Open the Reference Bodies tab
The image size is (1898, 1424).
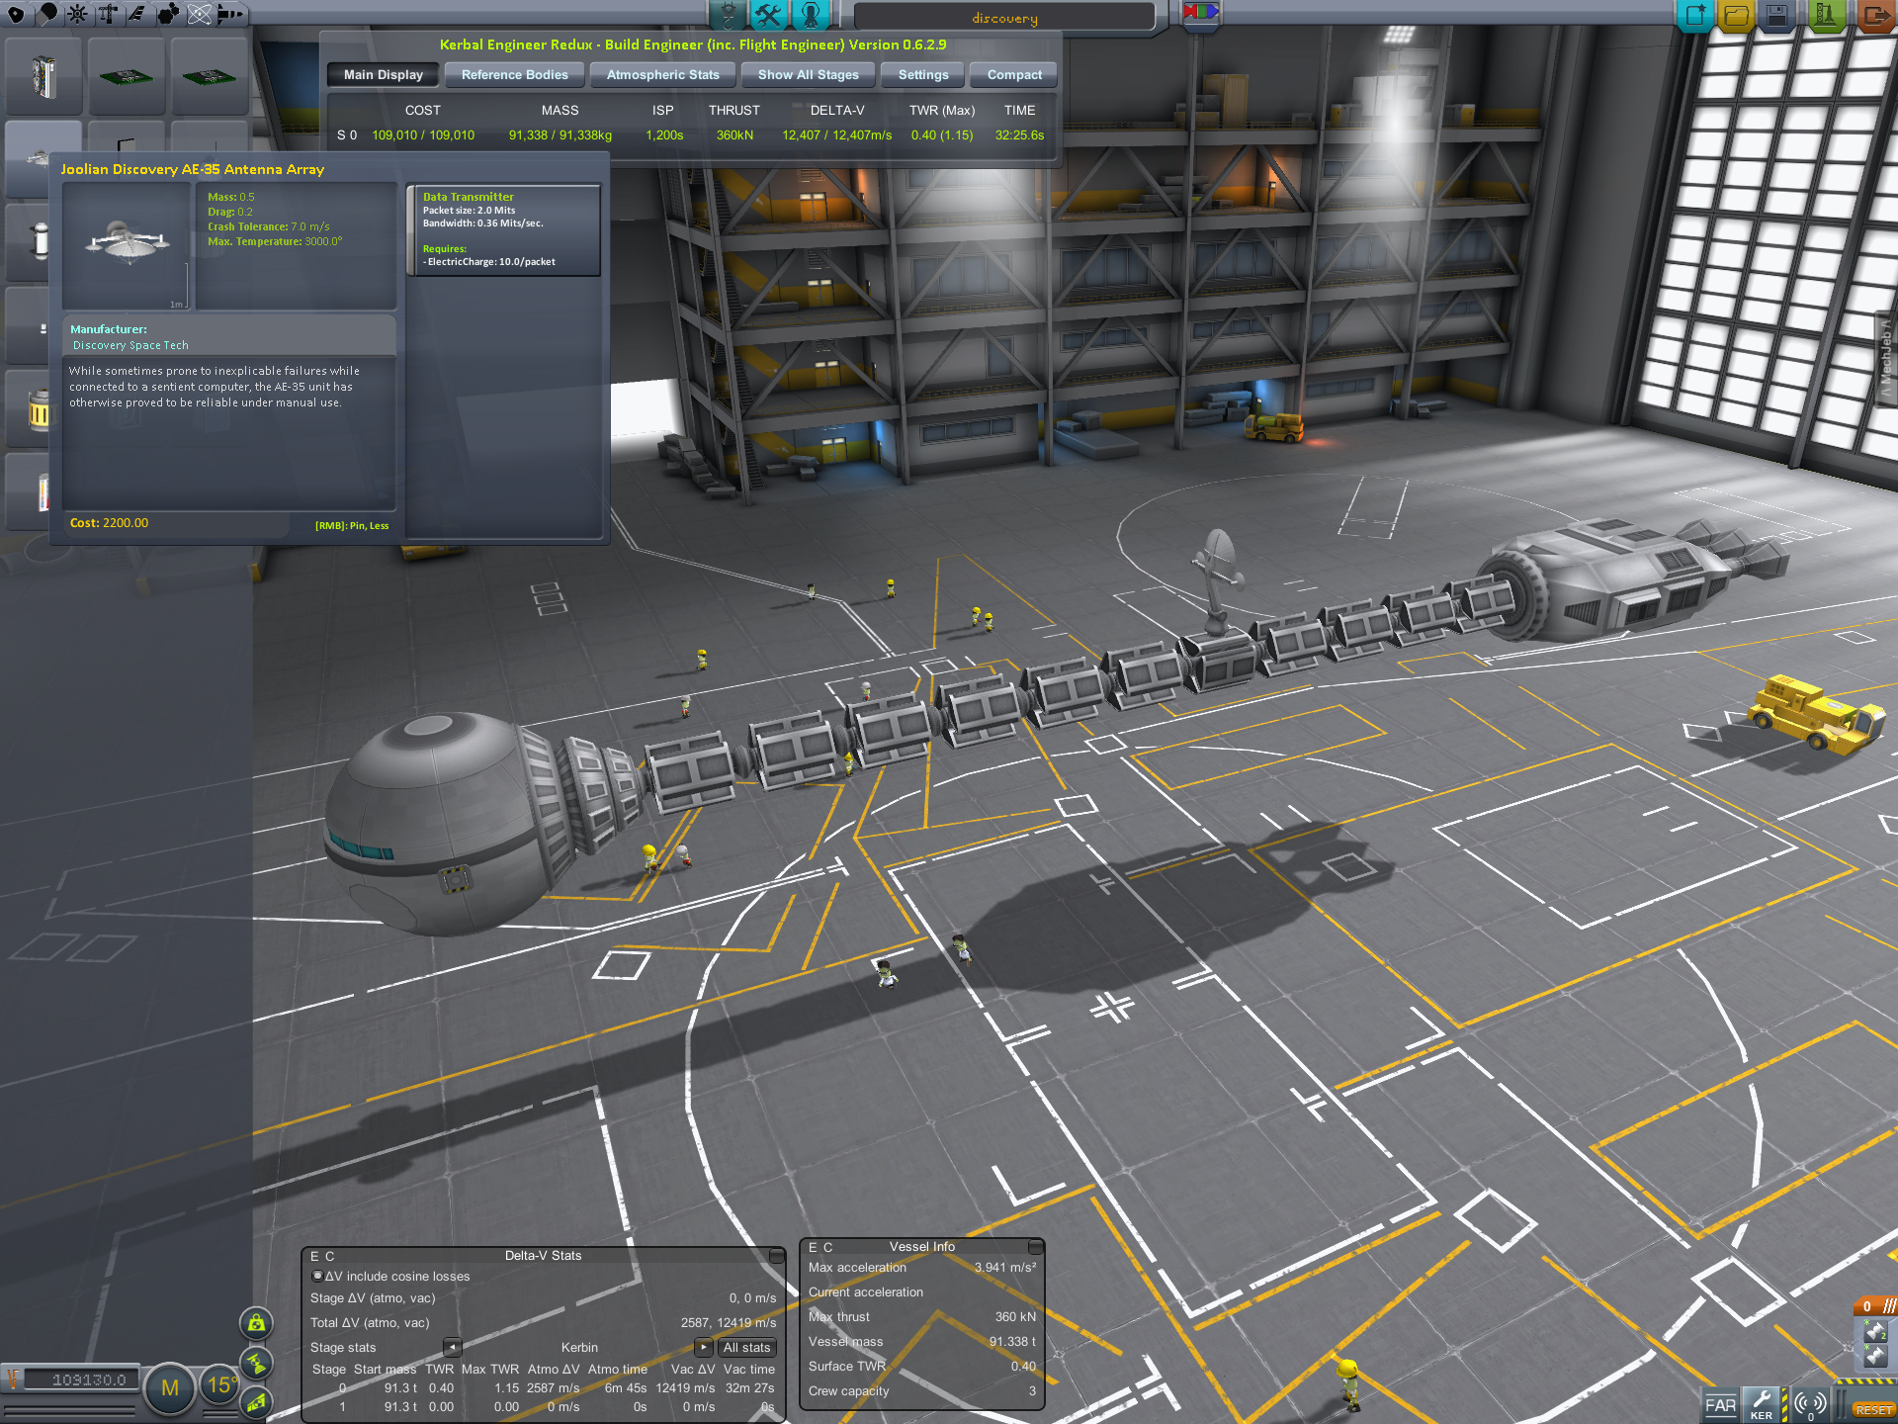pos(514,75)
